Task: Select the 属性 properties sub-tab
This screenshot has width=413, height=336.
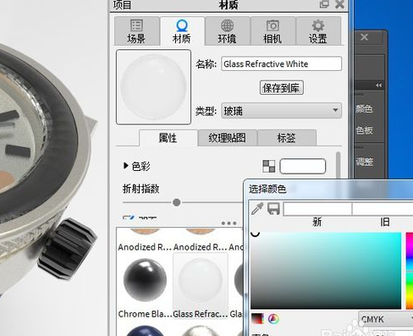Action: click(x=168, y=138)
